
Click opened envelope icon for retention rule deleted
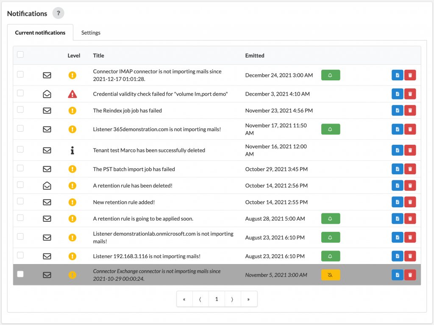coord(47,185)
